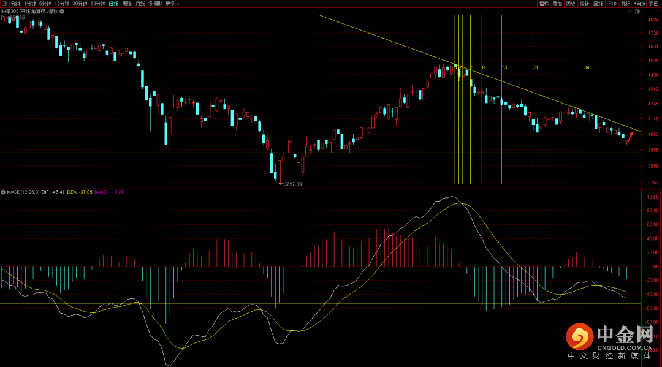Activate the 画线 drawing tools button
Screen dimensions: 662x367
pos(598,4)
